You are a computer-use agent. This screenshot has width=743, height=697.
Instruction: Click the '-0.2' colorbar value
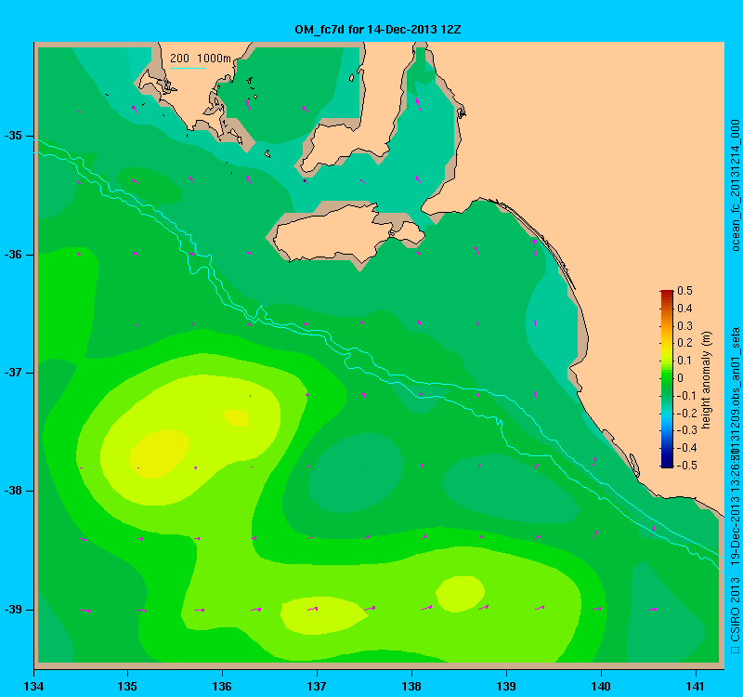(686, 413)
